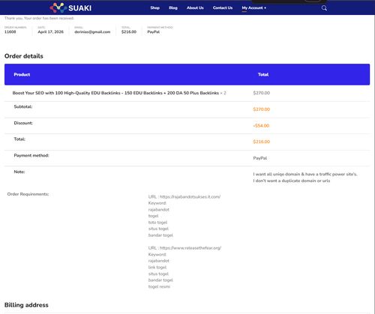Select the note line about duplicate domains
Viewport: 375px width, 314px height.
coord(292,181)
